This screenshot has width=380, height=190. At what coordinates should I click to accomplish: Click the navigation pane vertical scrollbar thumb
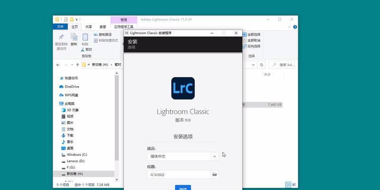coord(116,118)
